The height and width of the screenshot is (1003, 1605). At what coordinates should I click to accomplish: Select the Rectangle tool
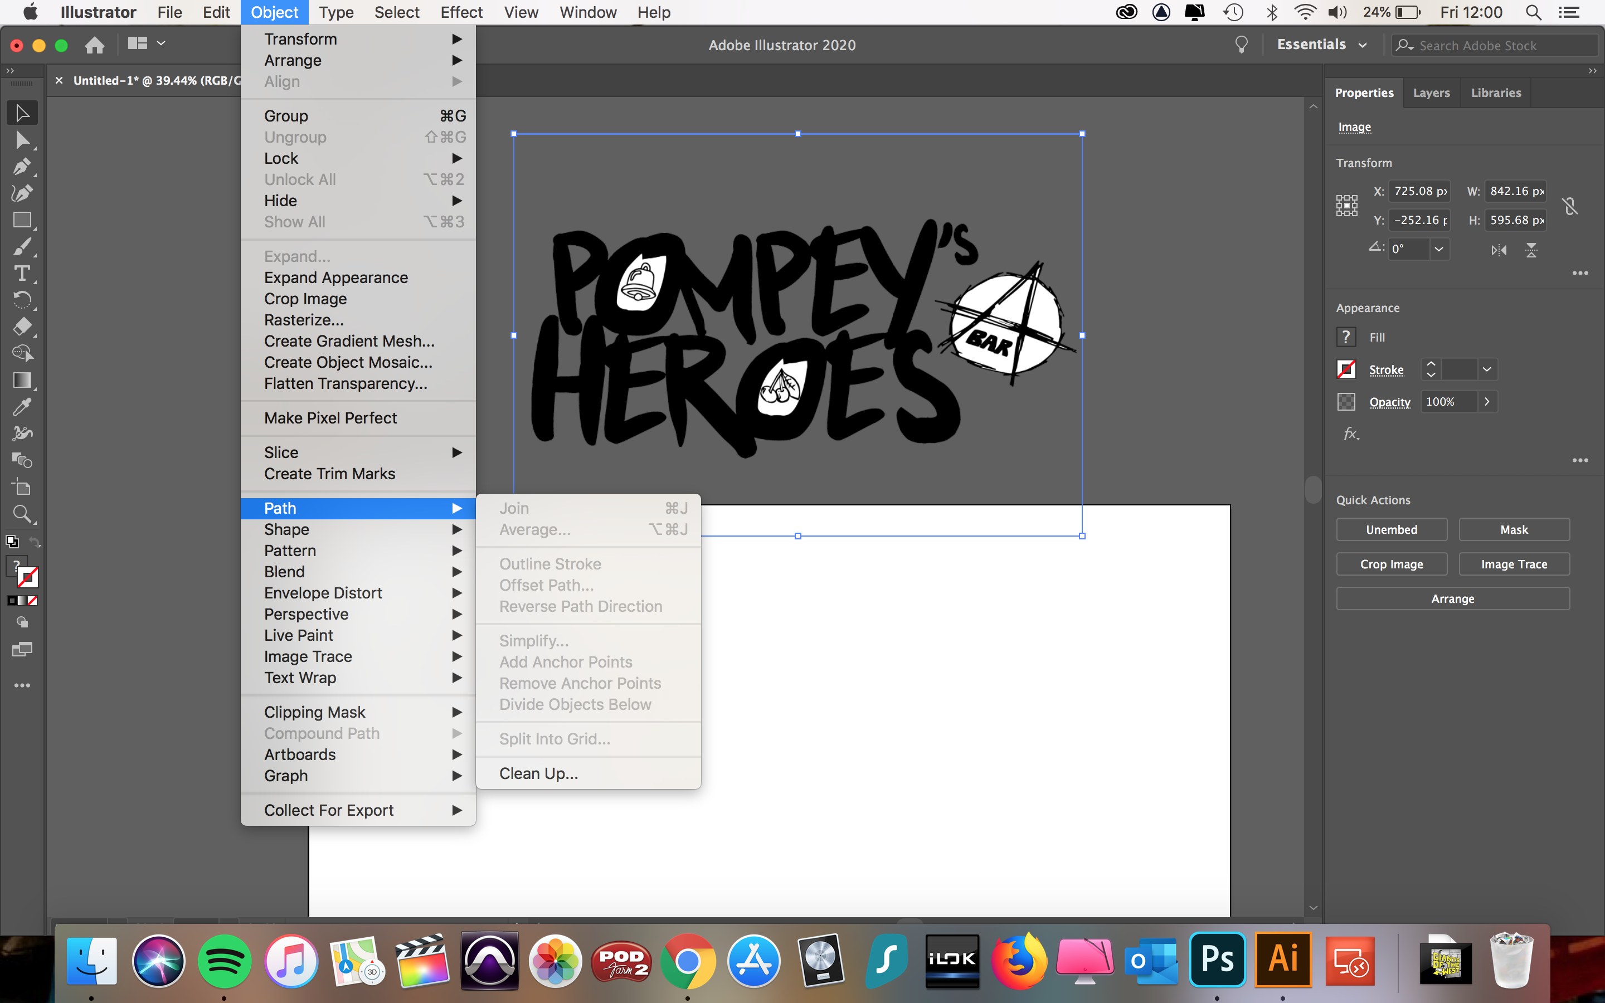click(22, 220)
